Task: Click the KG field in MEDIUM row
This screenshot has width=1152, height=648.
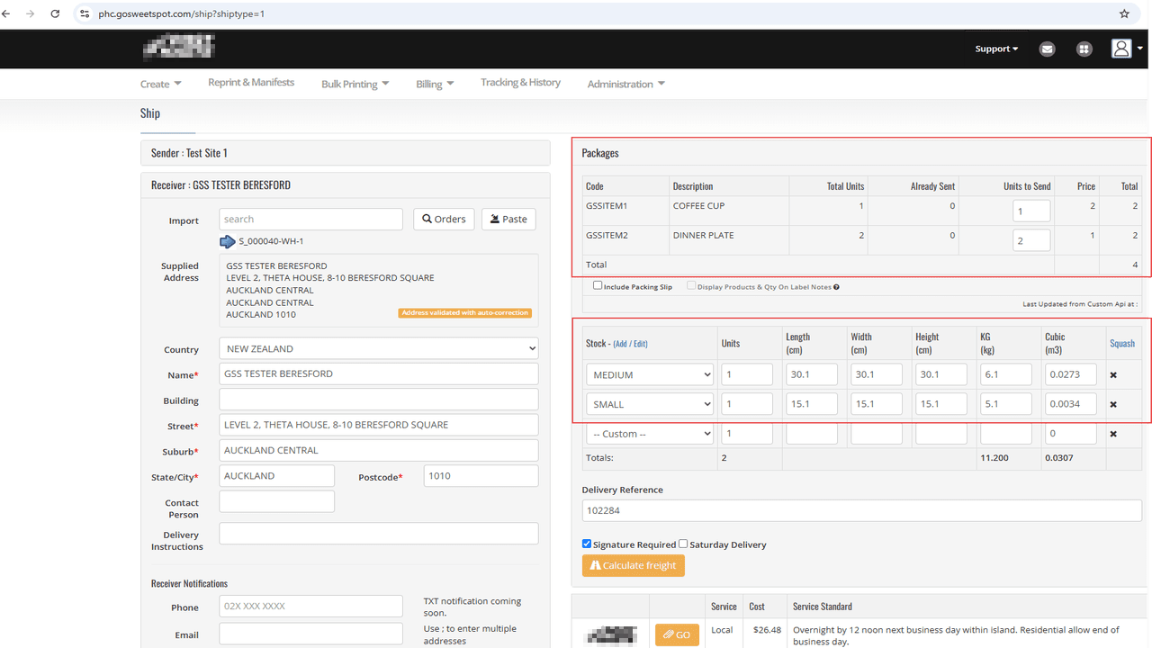Action: coord(1006,374)
